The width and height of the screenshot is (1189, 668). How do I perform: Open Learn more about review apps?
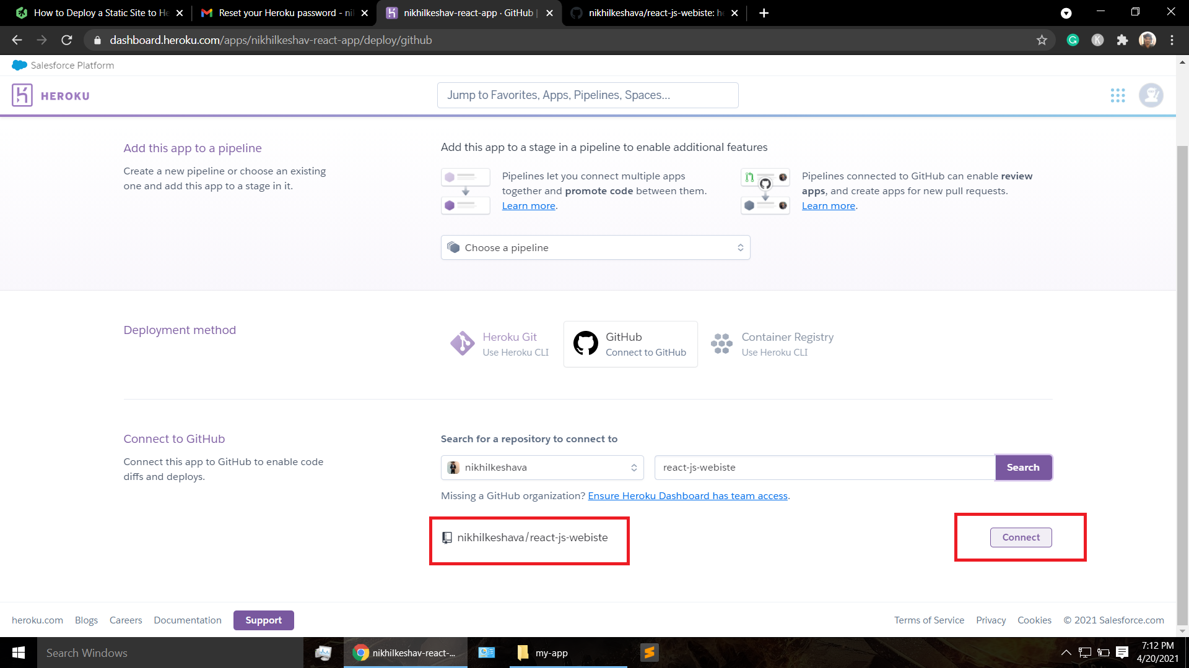tap(828, 206)
